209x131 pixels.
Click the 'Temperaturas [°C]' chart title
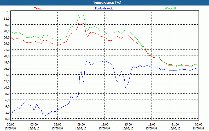107,3
